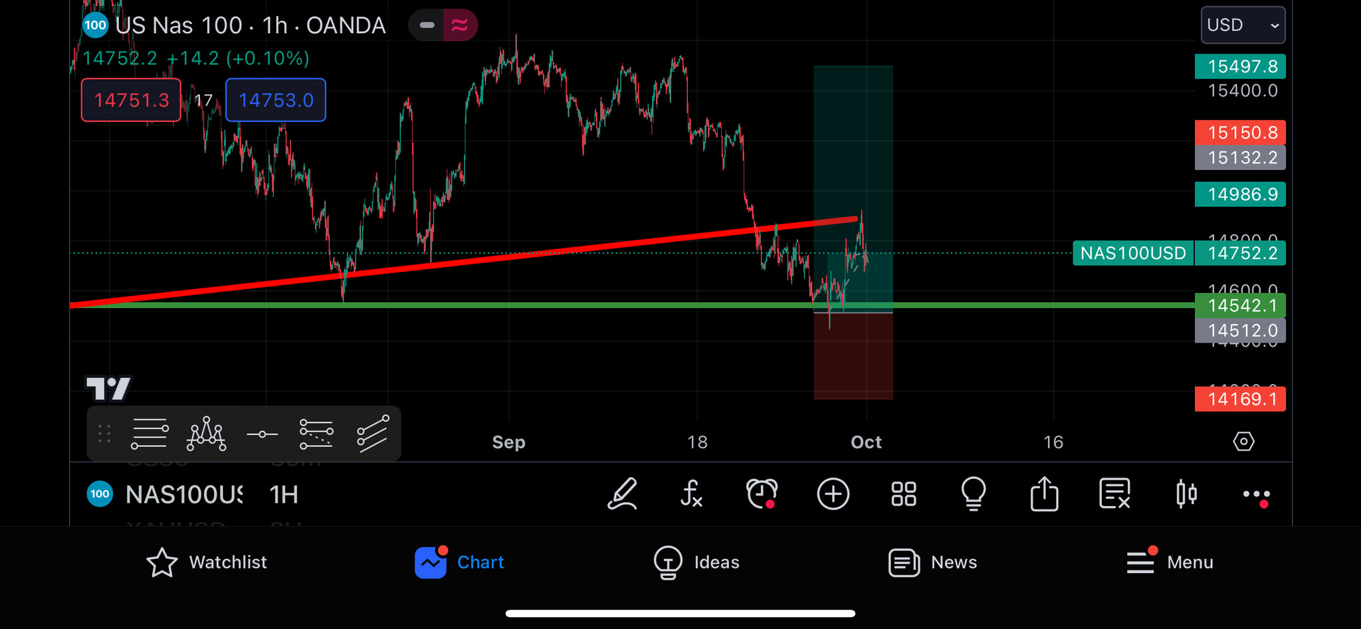Open the NAS100USD symbol selector
Image resolution: width=1361 pixels, height=629 pixels.
(183, 495)
